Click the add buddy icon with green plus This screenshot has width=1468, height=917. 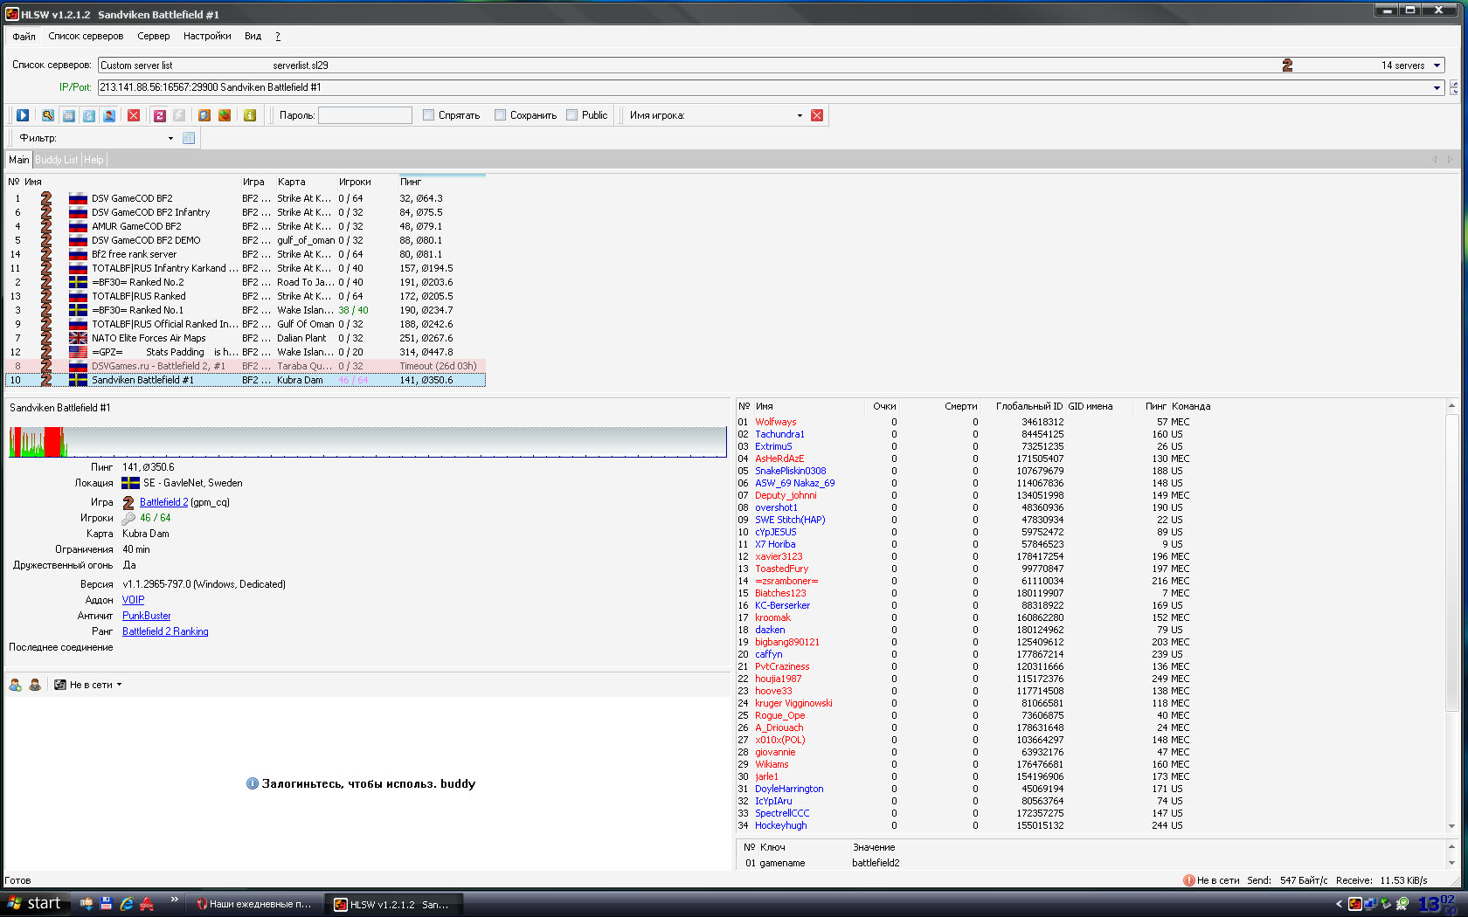[15, 685]
